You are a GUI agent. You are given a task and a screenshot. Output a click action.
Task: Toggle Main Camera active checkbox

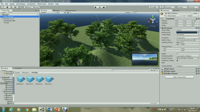pyautogui.click(x=166, y=13)
